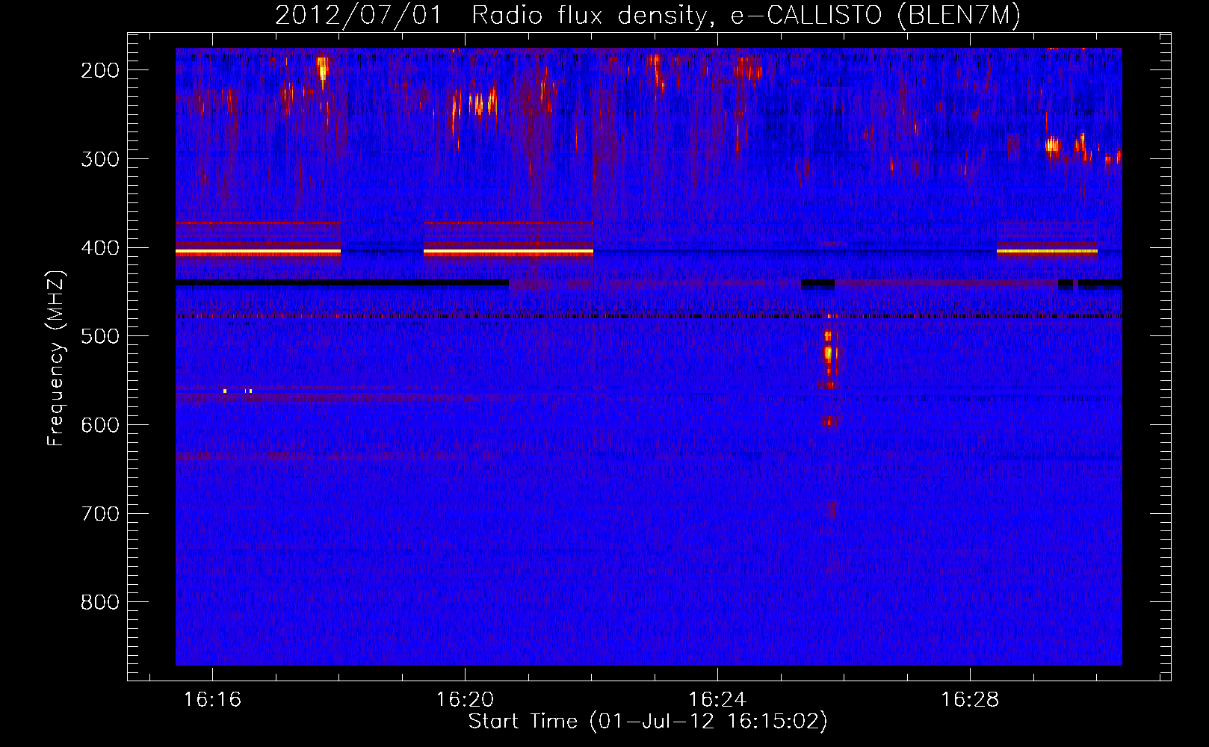Click the 'Frequency (MHZ)' axis label
Screen dimensions: 1209x747
point(56,358)
